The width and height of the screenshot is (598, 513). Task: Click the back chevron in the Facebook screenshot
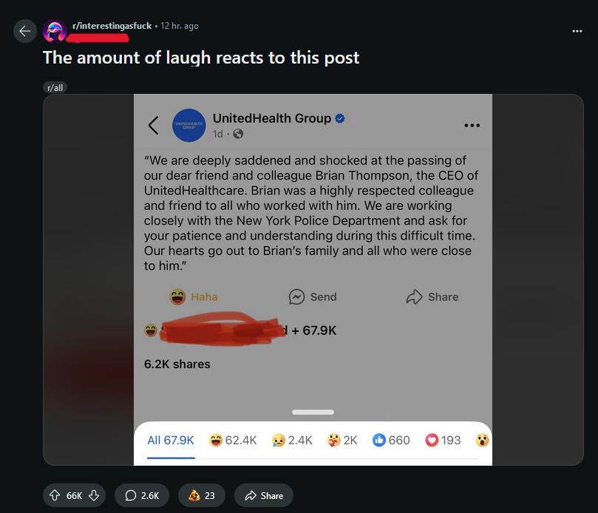pos(153,125)
